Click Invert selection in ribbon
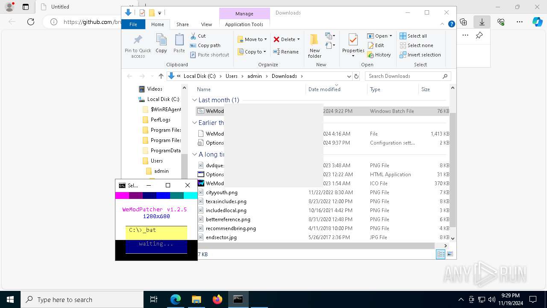 click(x=420, y=55)
